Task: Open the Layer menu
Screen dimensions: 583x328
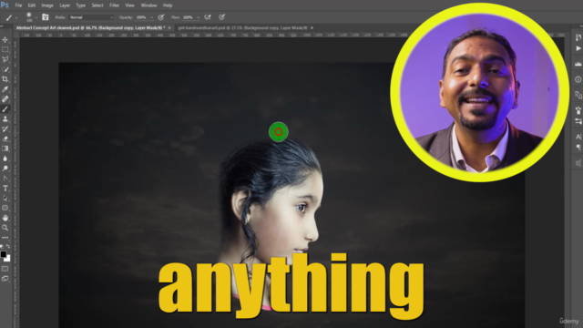Action: click(x=65, y=5)
